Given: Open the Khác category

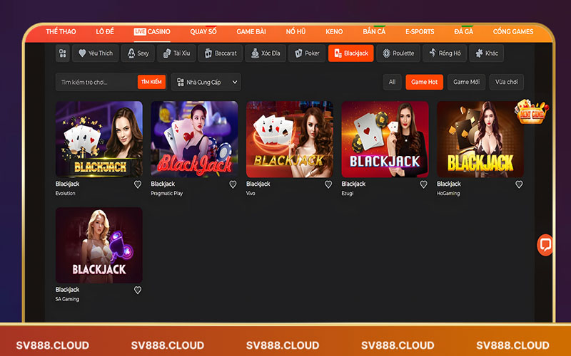Looking at the screenshot, I should coord(487,53).
